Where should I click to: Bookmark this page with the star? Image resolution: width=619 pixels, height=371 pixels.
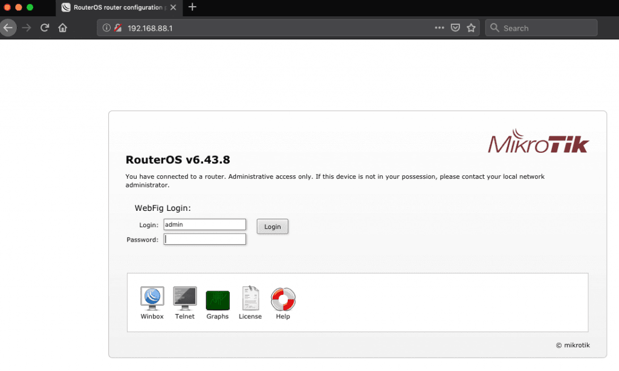471,28
